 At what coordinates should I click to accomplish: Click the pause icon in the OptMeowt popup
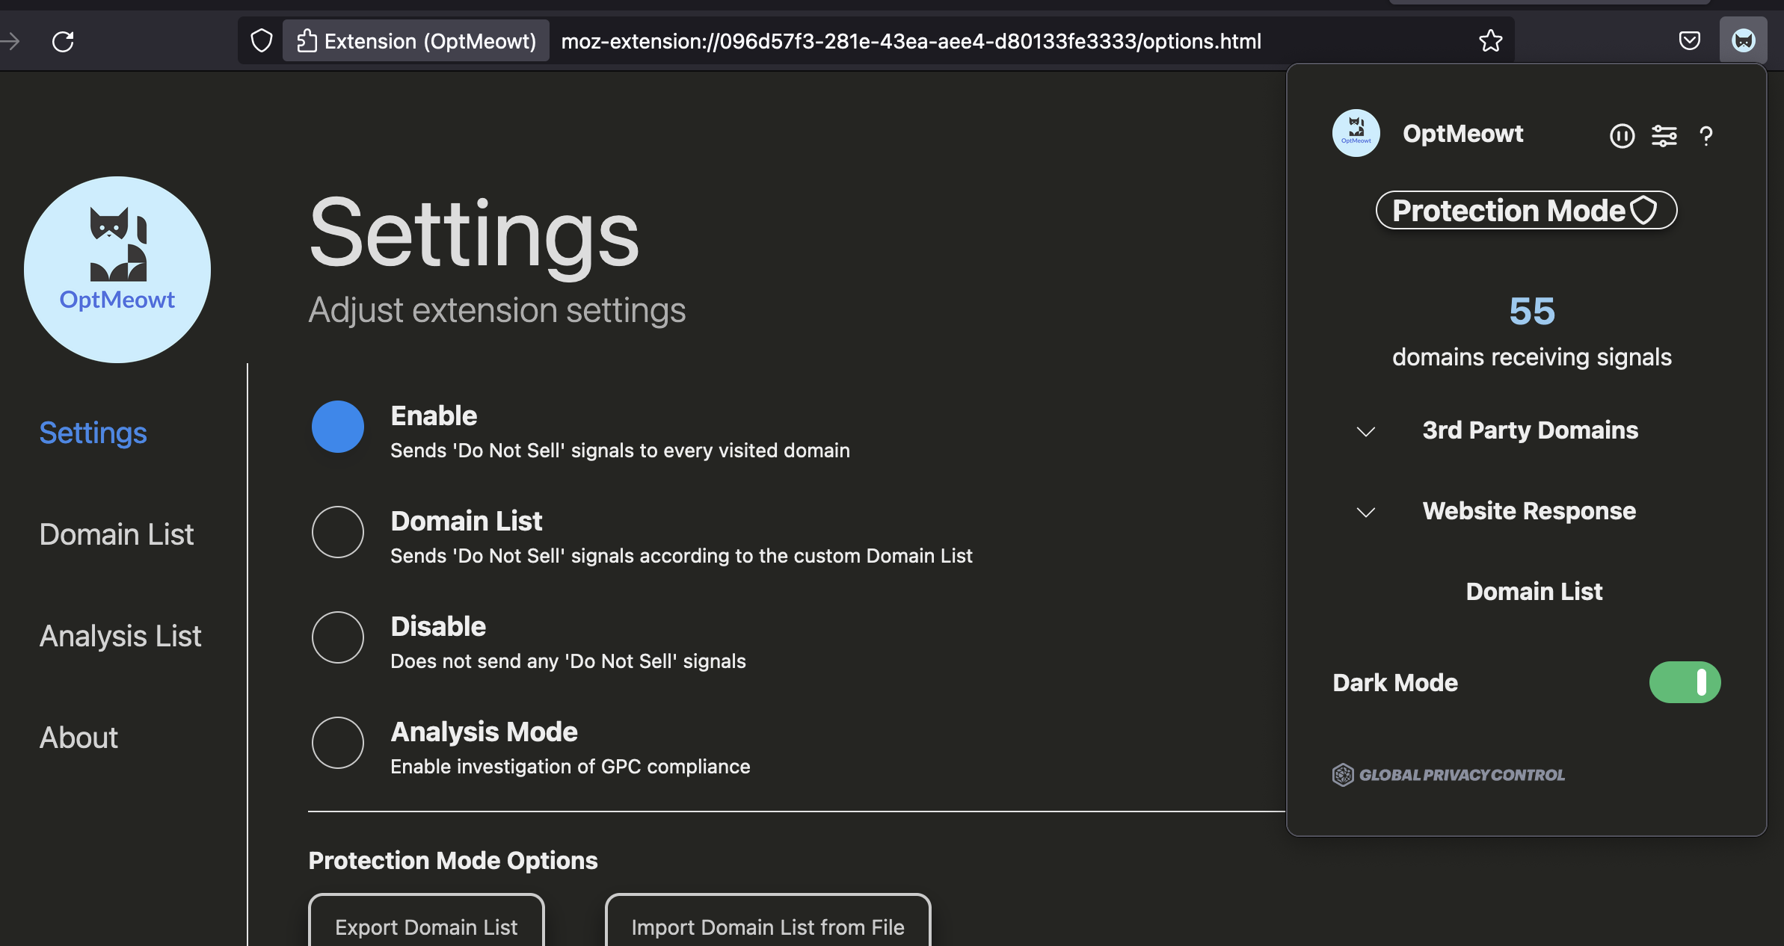pos(1622,136)
